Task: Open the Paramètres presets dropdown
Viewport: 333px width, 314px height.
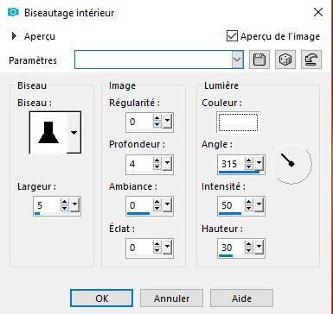Action: tap(237, 60)
